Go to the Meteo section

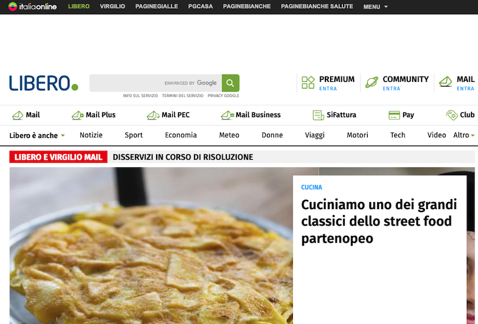(229, 135)
